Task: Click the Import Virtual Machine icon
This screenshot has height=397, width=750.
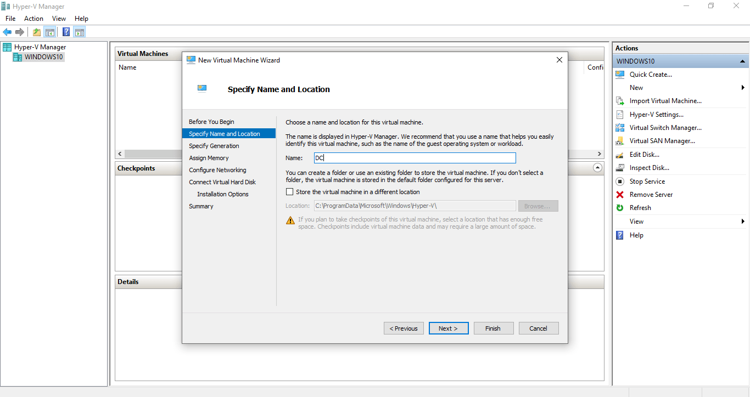Action: pos(620,101)
